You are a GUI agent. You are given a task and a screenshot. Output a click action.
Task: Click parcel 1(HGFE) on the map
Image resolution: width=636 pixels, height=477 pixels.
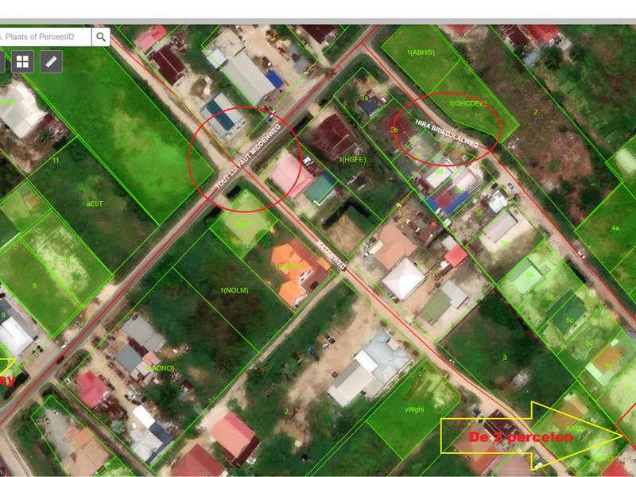(x=352, y=160)
